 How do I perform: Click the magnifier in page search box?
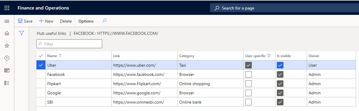[217, 8]
